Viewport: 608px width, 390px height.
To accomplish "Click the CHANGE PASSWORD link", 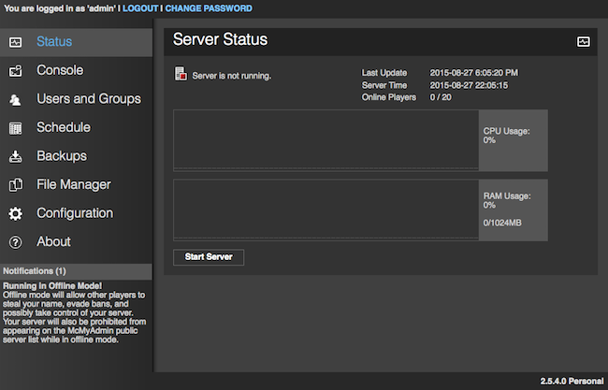I will (x=209, y=8).
